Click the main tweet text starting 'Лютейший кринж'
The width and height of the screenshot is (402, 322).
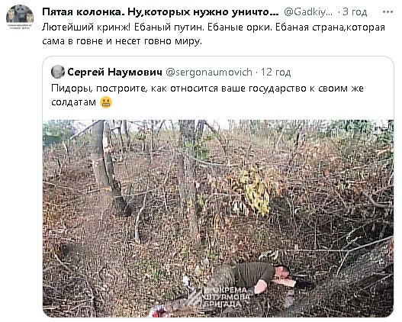(214, 34)
